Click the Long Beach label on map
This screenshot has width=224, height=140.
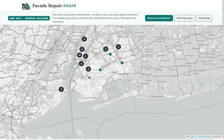pos(157,97)
